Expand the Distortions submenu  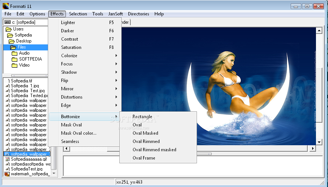85,97
